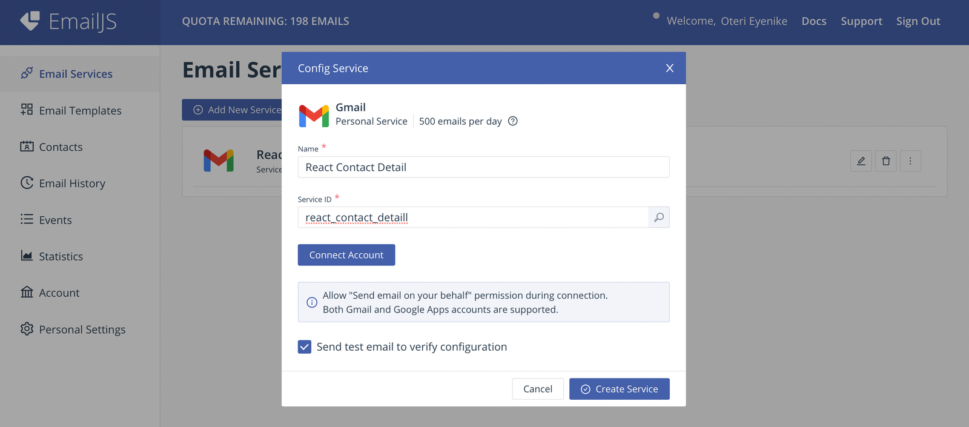Click the Service ID search magnifier icon
The image size is (969, 427).
(659, 217)
